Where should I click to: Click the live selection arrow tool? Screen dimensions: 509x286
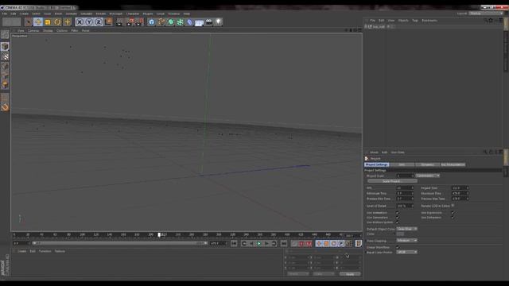click(29, 22)
